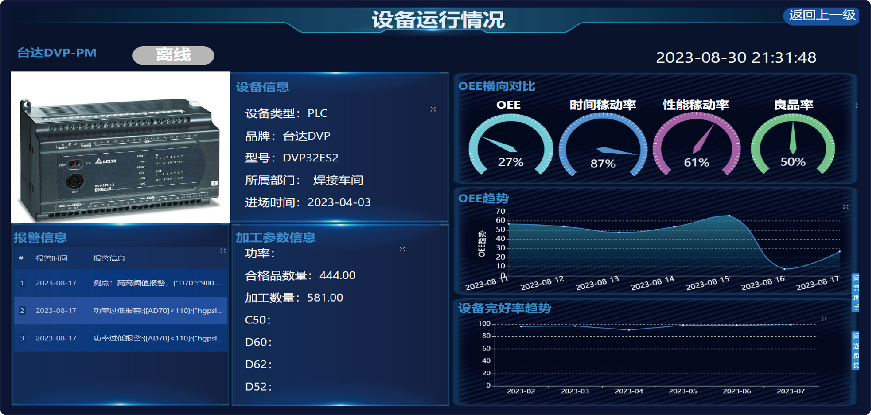
Task: Click the 2023-08-30 21:31:48 timestamp
Action: tap(736, 58)
